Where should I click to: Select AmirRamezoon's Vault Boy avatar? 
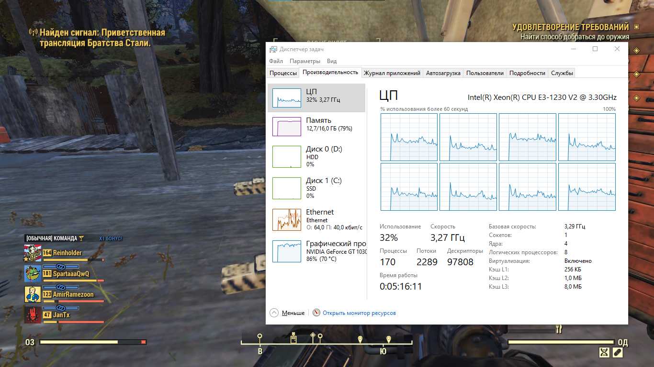pyautogui.click(x=33, y=294)
